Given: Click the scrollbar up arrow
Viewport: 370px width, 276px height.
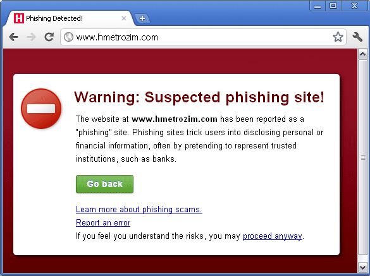Looking at the screenshot, I should click(x=362, y=54).
